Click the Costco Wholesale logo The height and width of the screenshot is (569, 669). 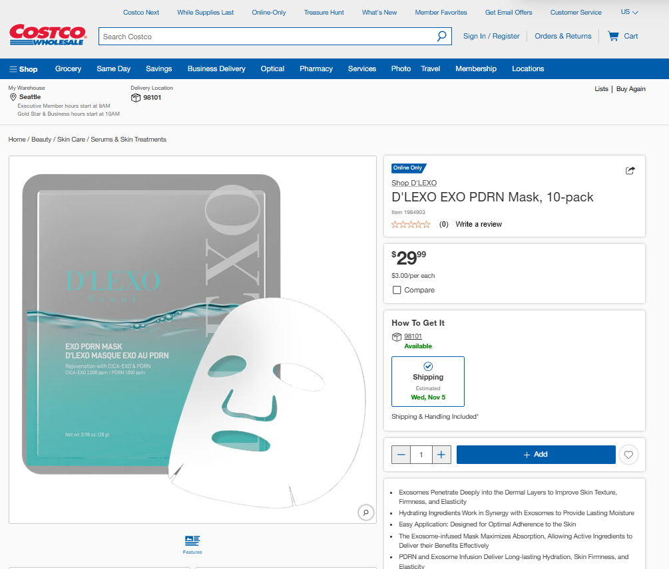tap(48, 35)
